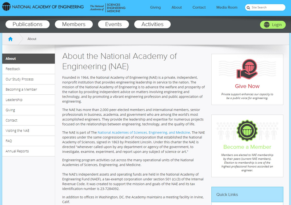Open the Events menu

point(113,24)
